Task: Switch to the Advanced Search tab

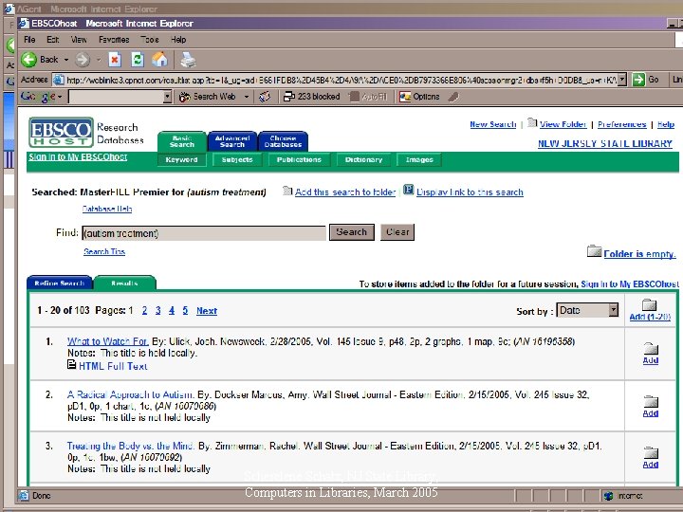Action: point(232,141)
